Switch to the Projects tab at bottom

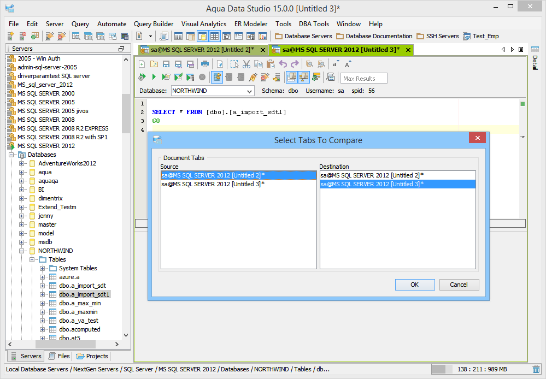[92, 357]
